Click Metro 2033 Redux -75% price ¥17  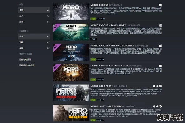click(97, 100)
